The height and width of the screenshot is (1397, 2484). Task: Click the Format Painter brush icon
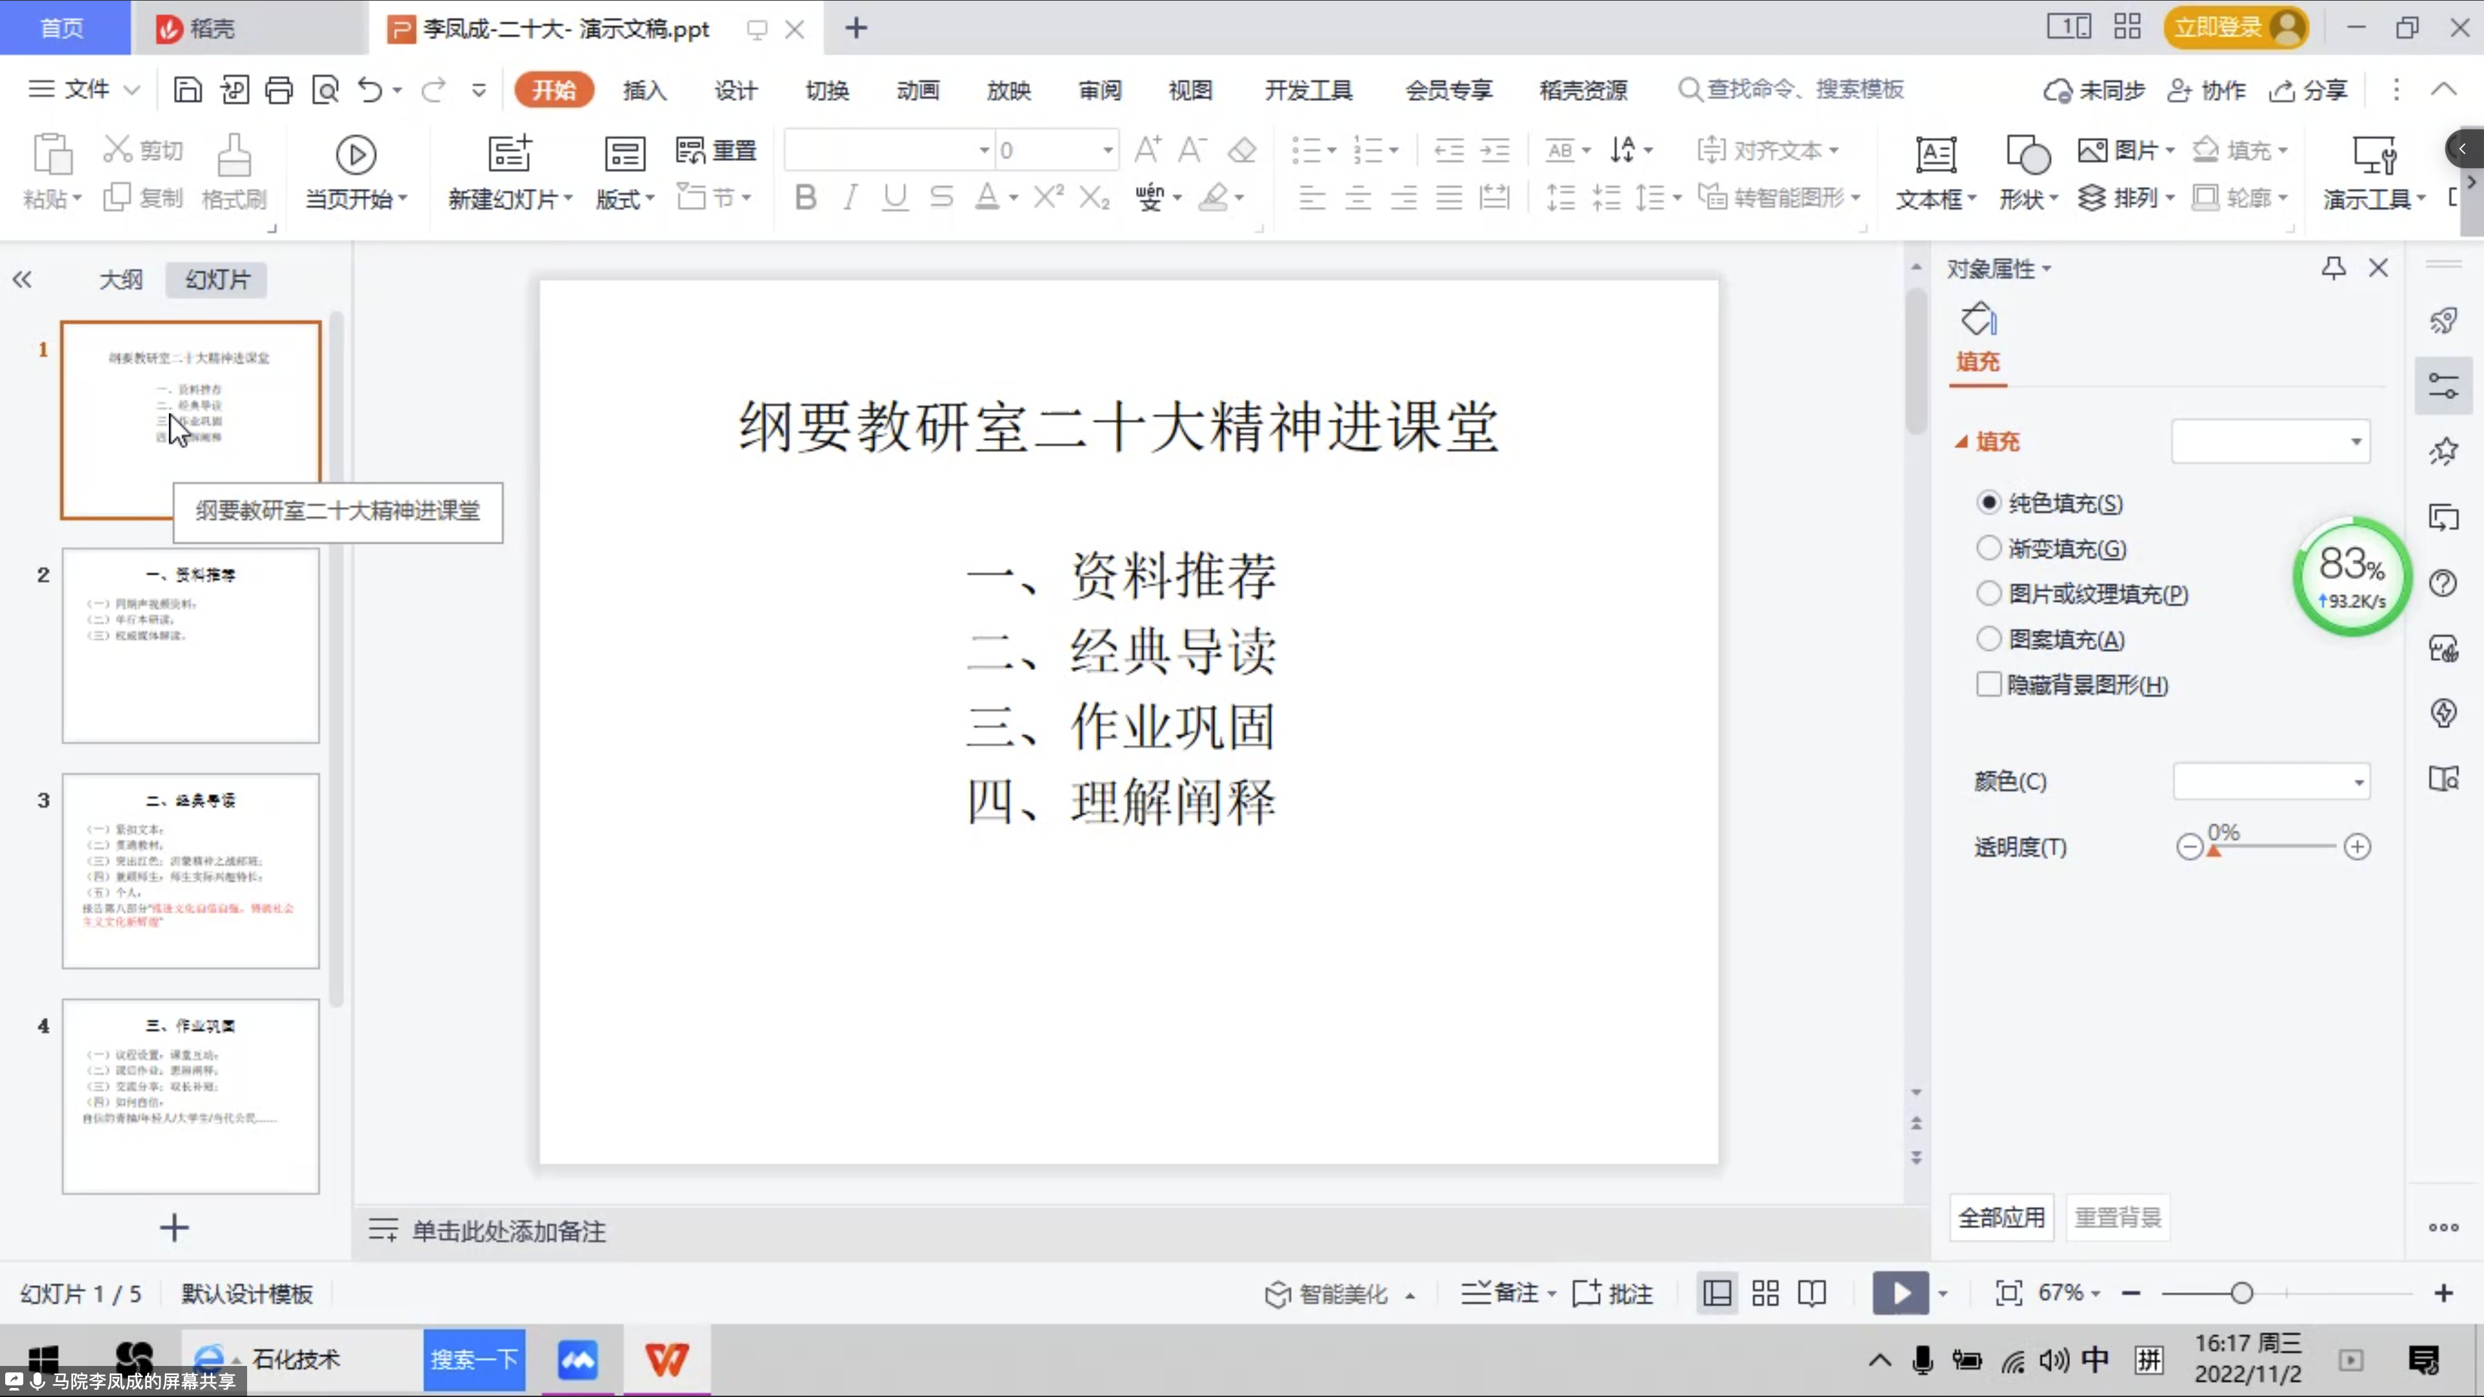pos(234,155)
